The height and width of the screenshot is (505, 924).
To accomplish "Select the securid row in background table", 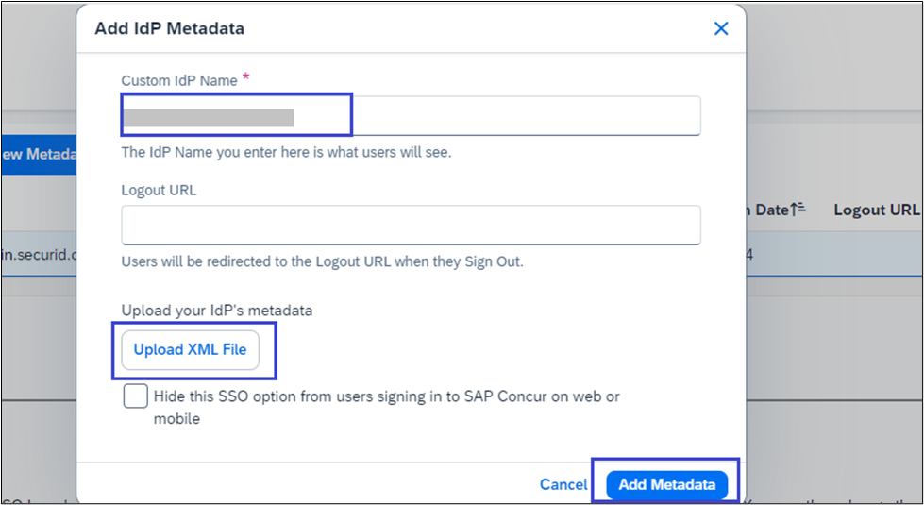I will tap(38, 254).
